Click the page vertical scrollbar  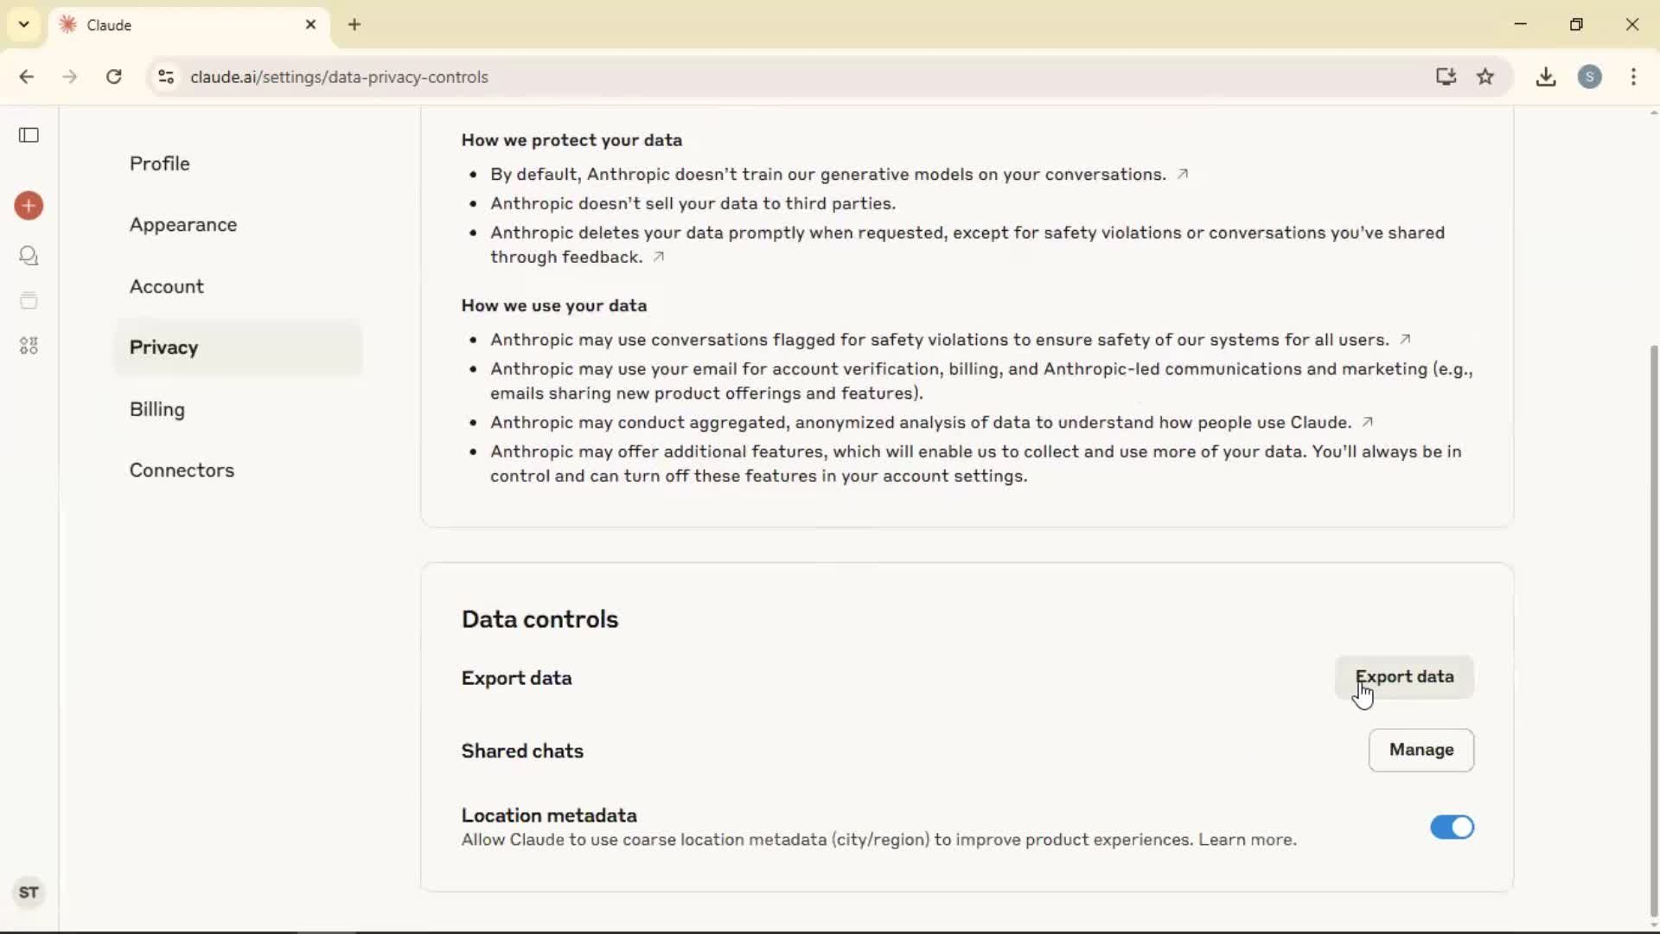[x=1653, y=631]
